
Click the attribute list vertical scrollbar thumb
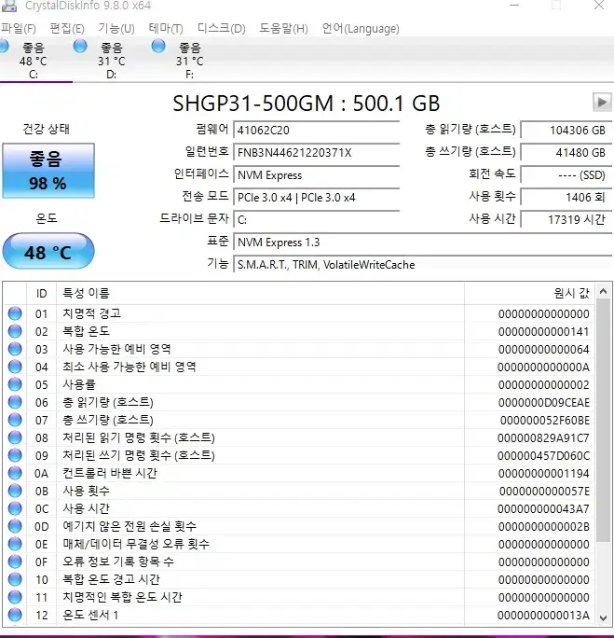[x=603, y=421]
